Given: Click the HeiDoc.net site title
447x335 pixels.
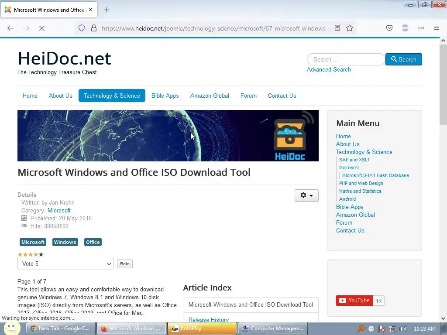Looking at the screenshot, I should point(65,58).
